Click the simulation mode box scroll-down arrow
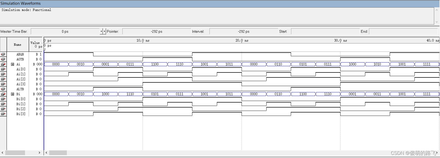The height and width of the screenshot is (158, 440). [x=437, y=22]
